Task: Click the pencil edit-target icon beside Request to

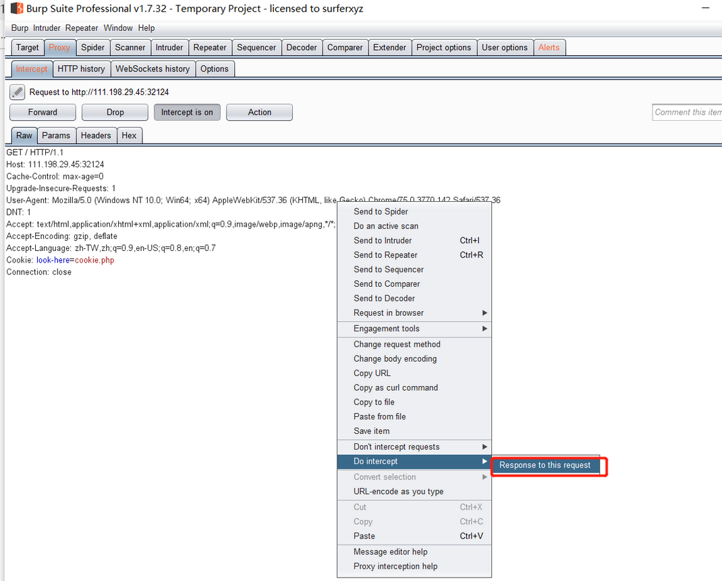Action: coord(17,92)
